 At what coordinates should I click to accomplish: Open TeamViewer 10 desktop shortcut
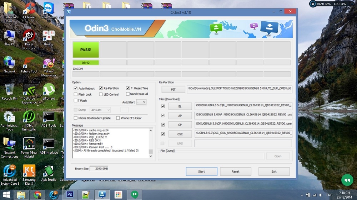point(49,12)
